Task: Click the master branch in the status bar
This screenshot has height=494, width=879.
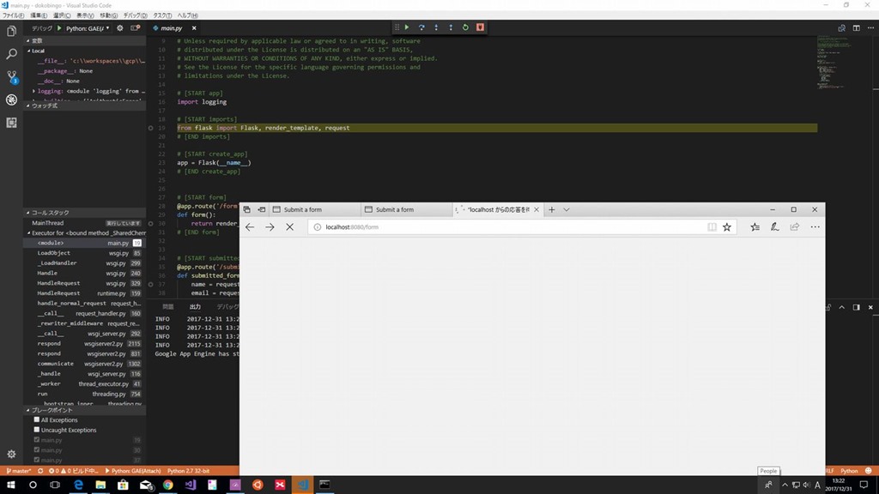Action: 19,471
